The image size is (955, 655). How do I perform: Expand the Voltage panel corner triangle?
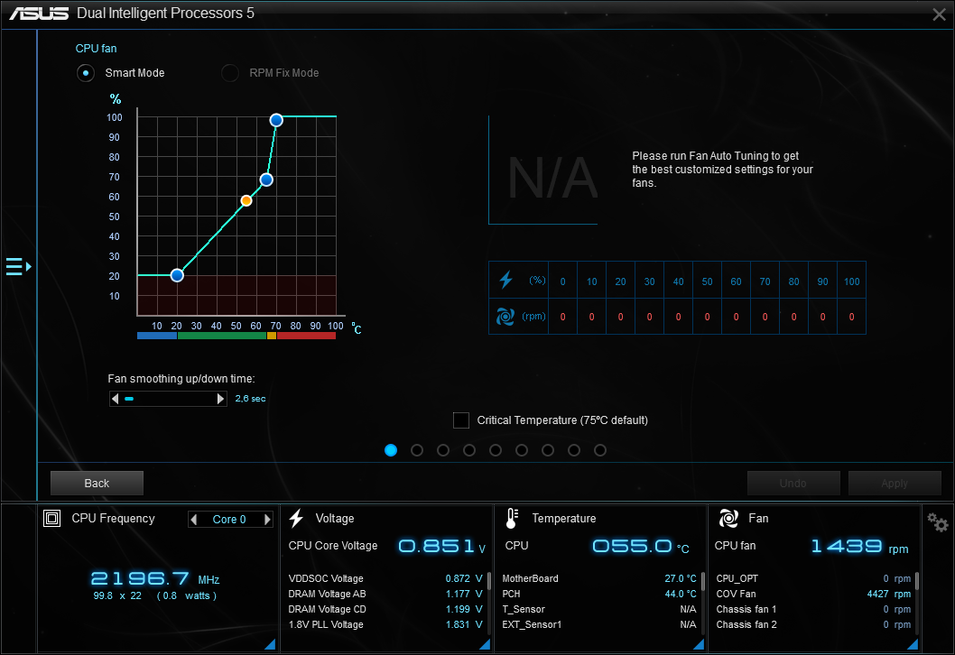click(x=485, y=644)
